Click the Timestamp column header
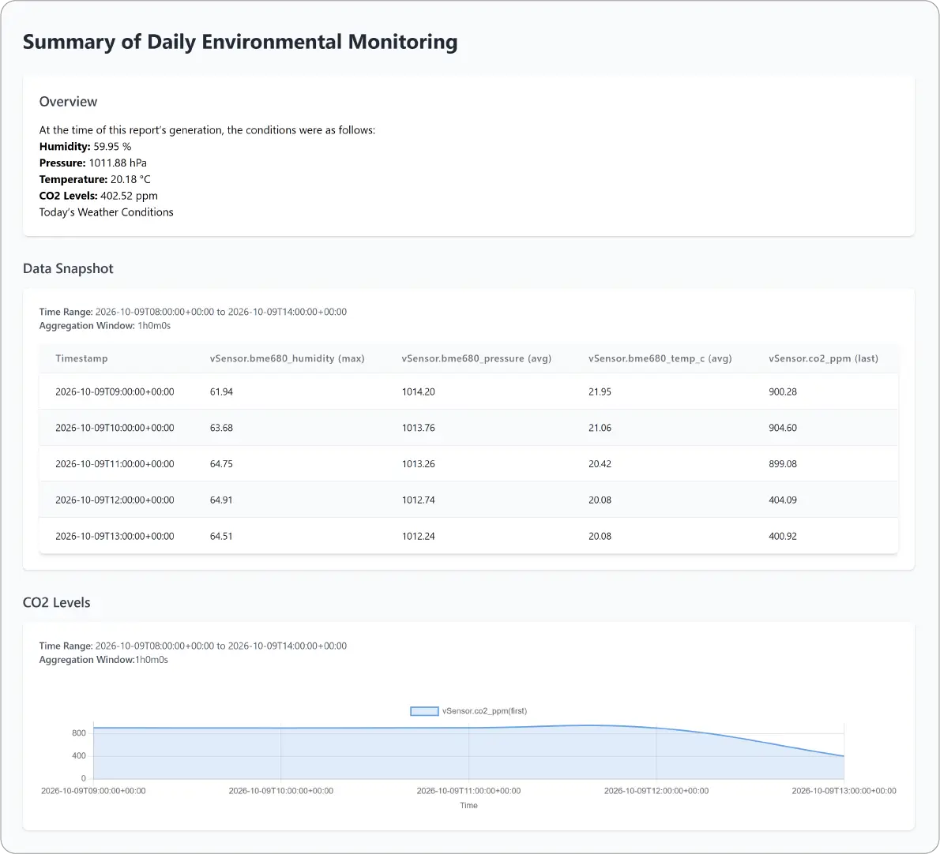Screen dimensions: 940x854 pyautogui.click(x=81, y=359)
